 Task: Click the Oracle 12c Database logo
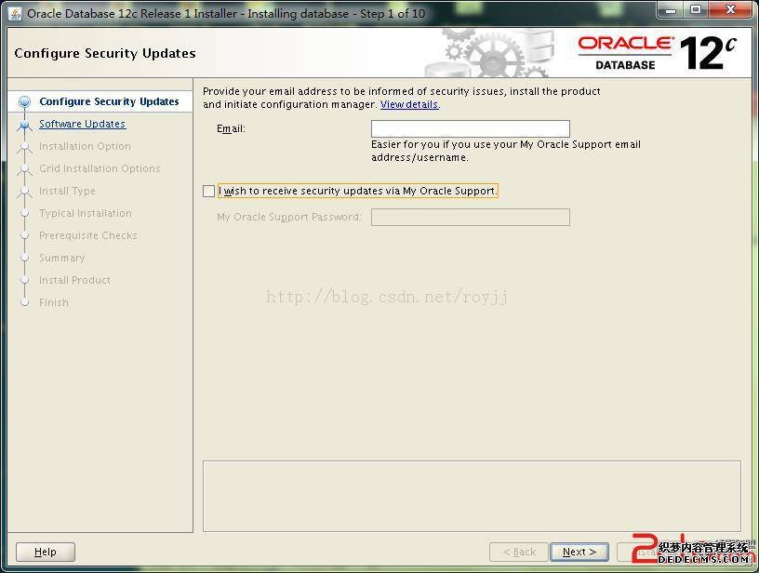[x=657, y=53]
